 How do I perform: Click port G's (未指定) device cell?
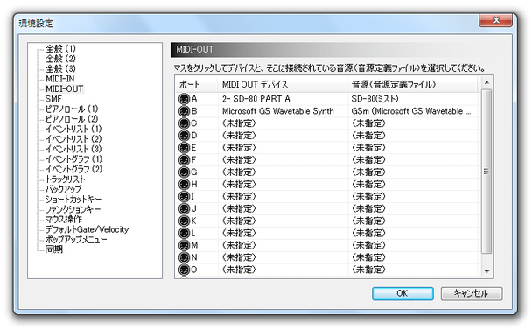point(283,172)
